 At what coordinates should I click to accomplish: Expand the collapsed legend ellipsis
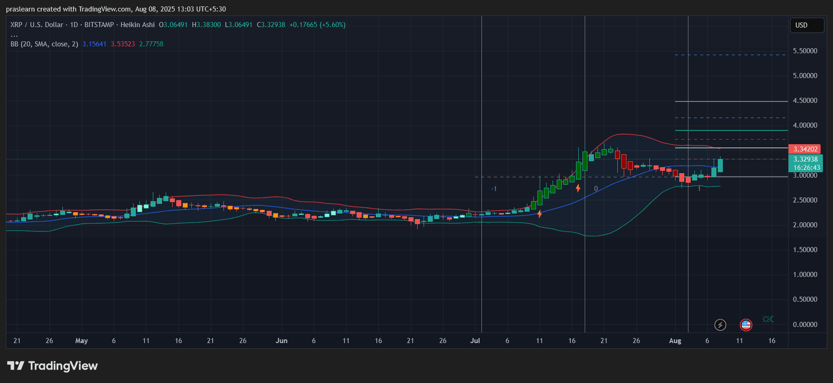pos(14,35)
